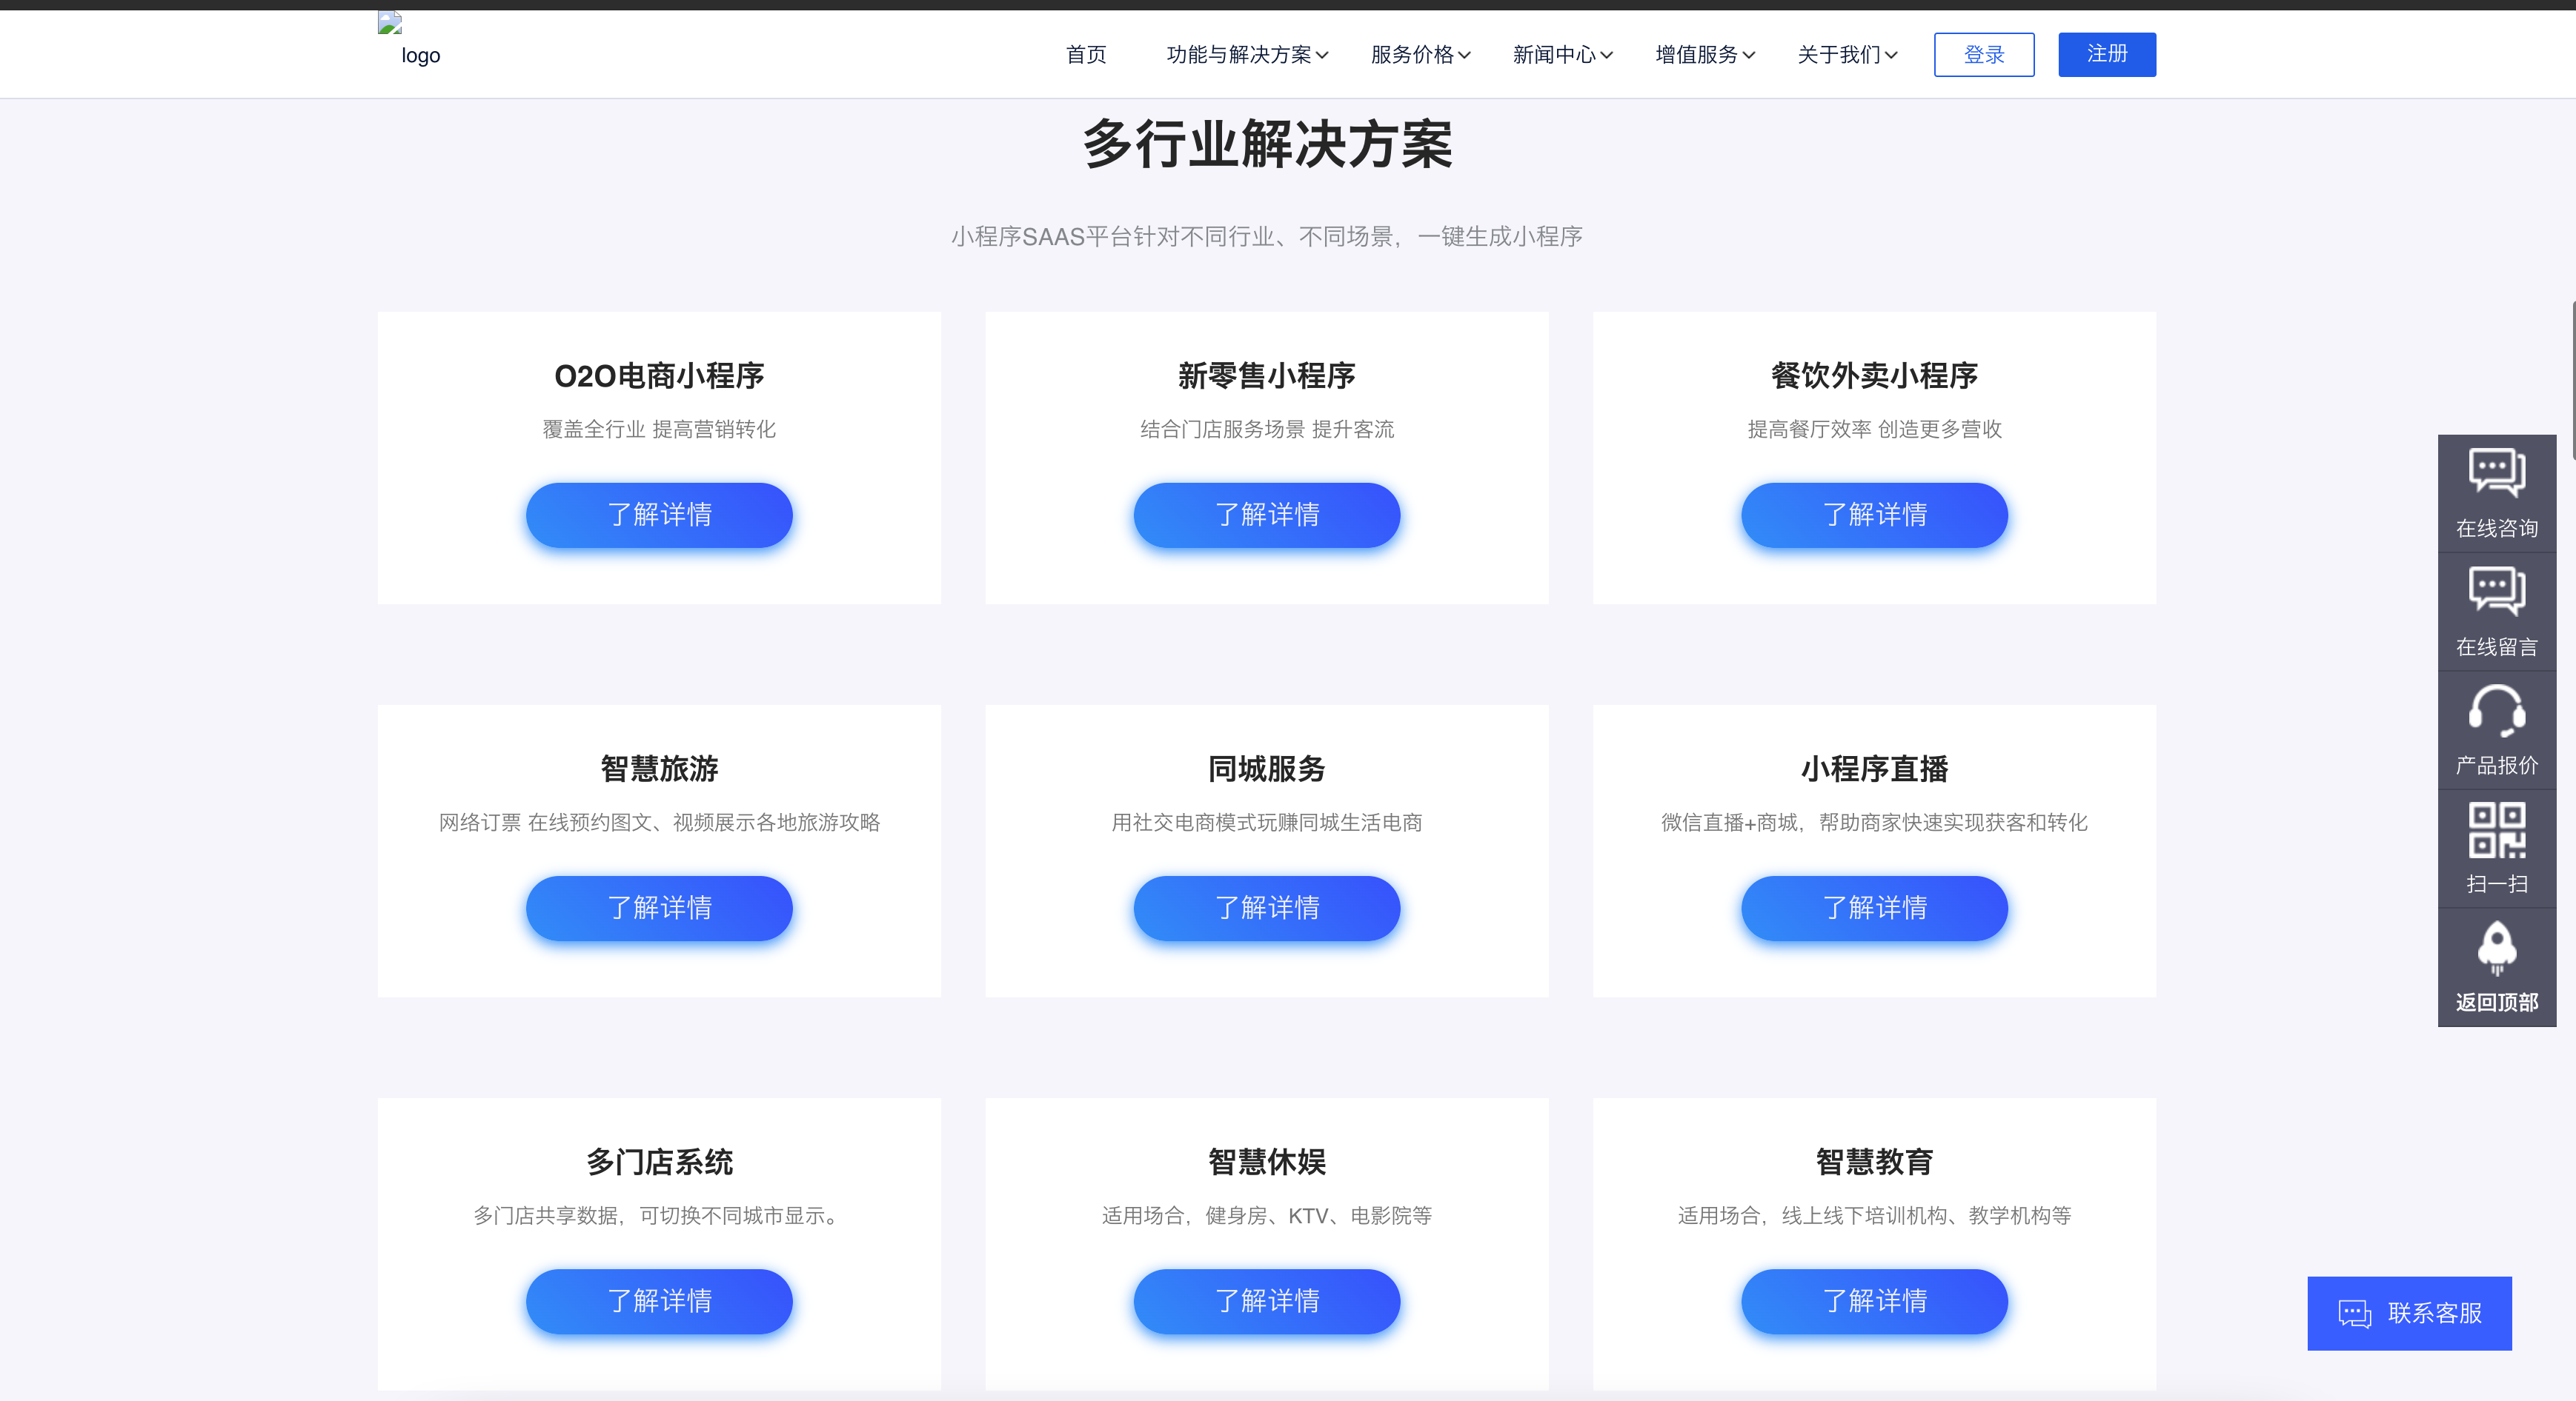Expand the 新闻中心 dropdown menu
2576x1401 pixels.
coord(1562,55)
